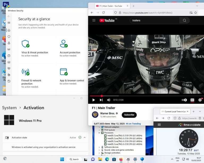Viewport: 204px width, 163px height.
Task: Toggle YouTube autoplay switch
Action: point(184,100)
